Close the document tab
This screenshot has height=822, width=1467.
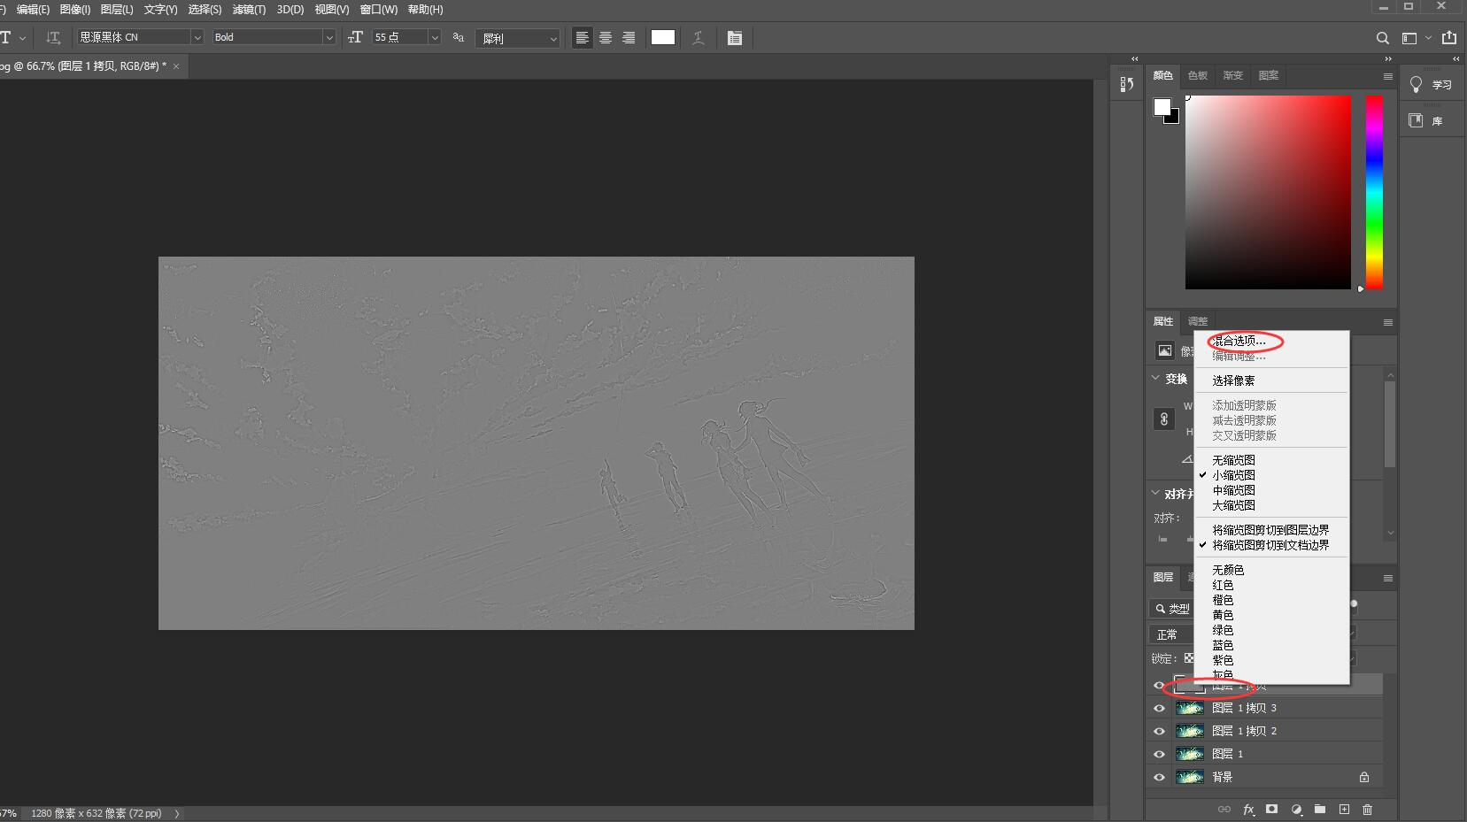pos(176,66)
